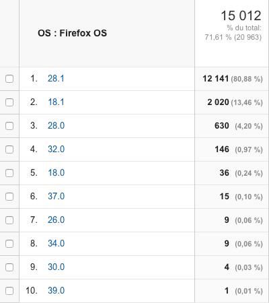269x303 pixels.
Task: Follow the 32.0 version link
Action: coord(56,149)
